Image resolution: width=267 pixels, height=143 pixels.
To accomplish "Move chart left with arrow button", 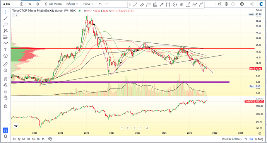I will (x=135, y=128).
